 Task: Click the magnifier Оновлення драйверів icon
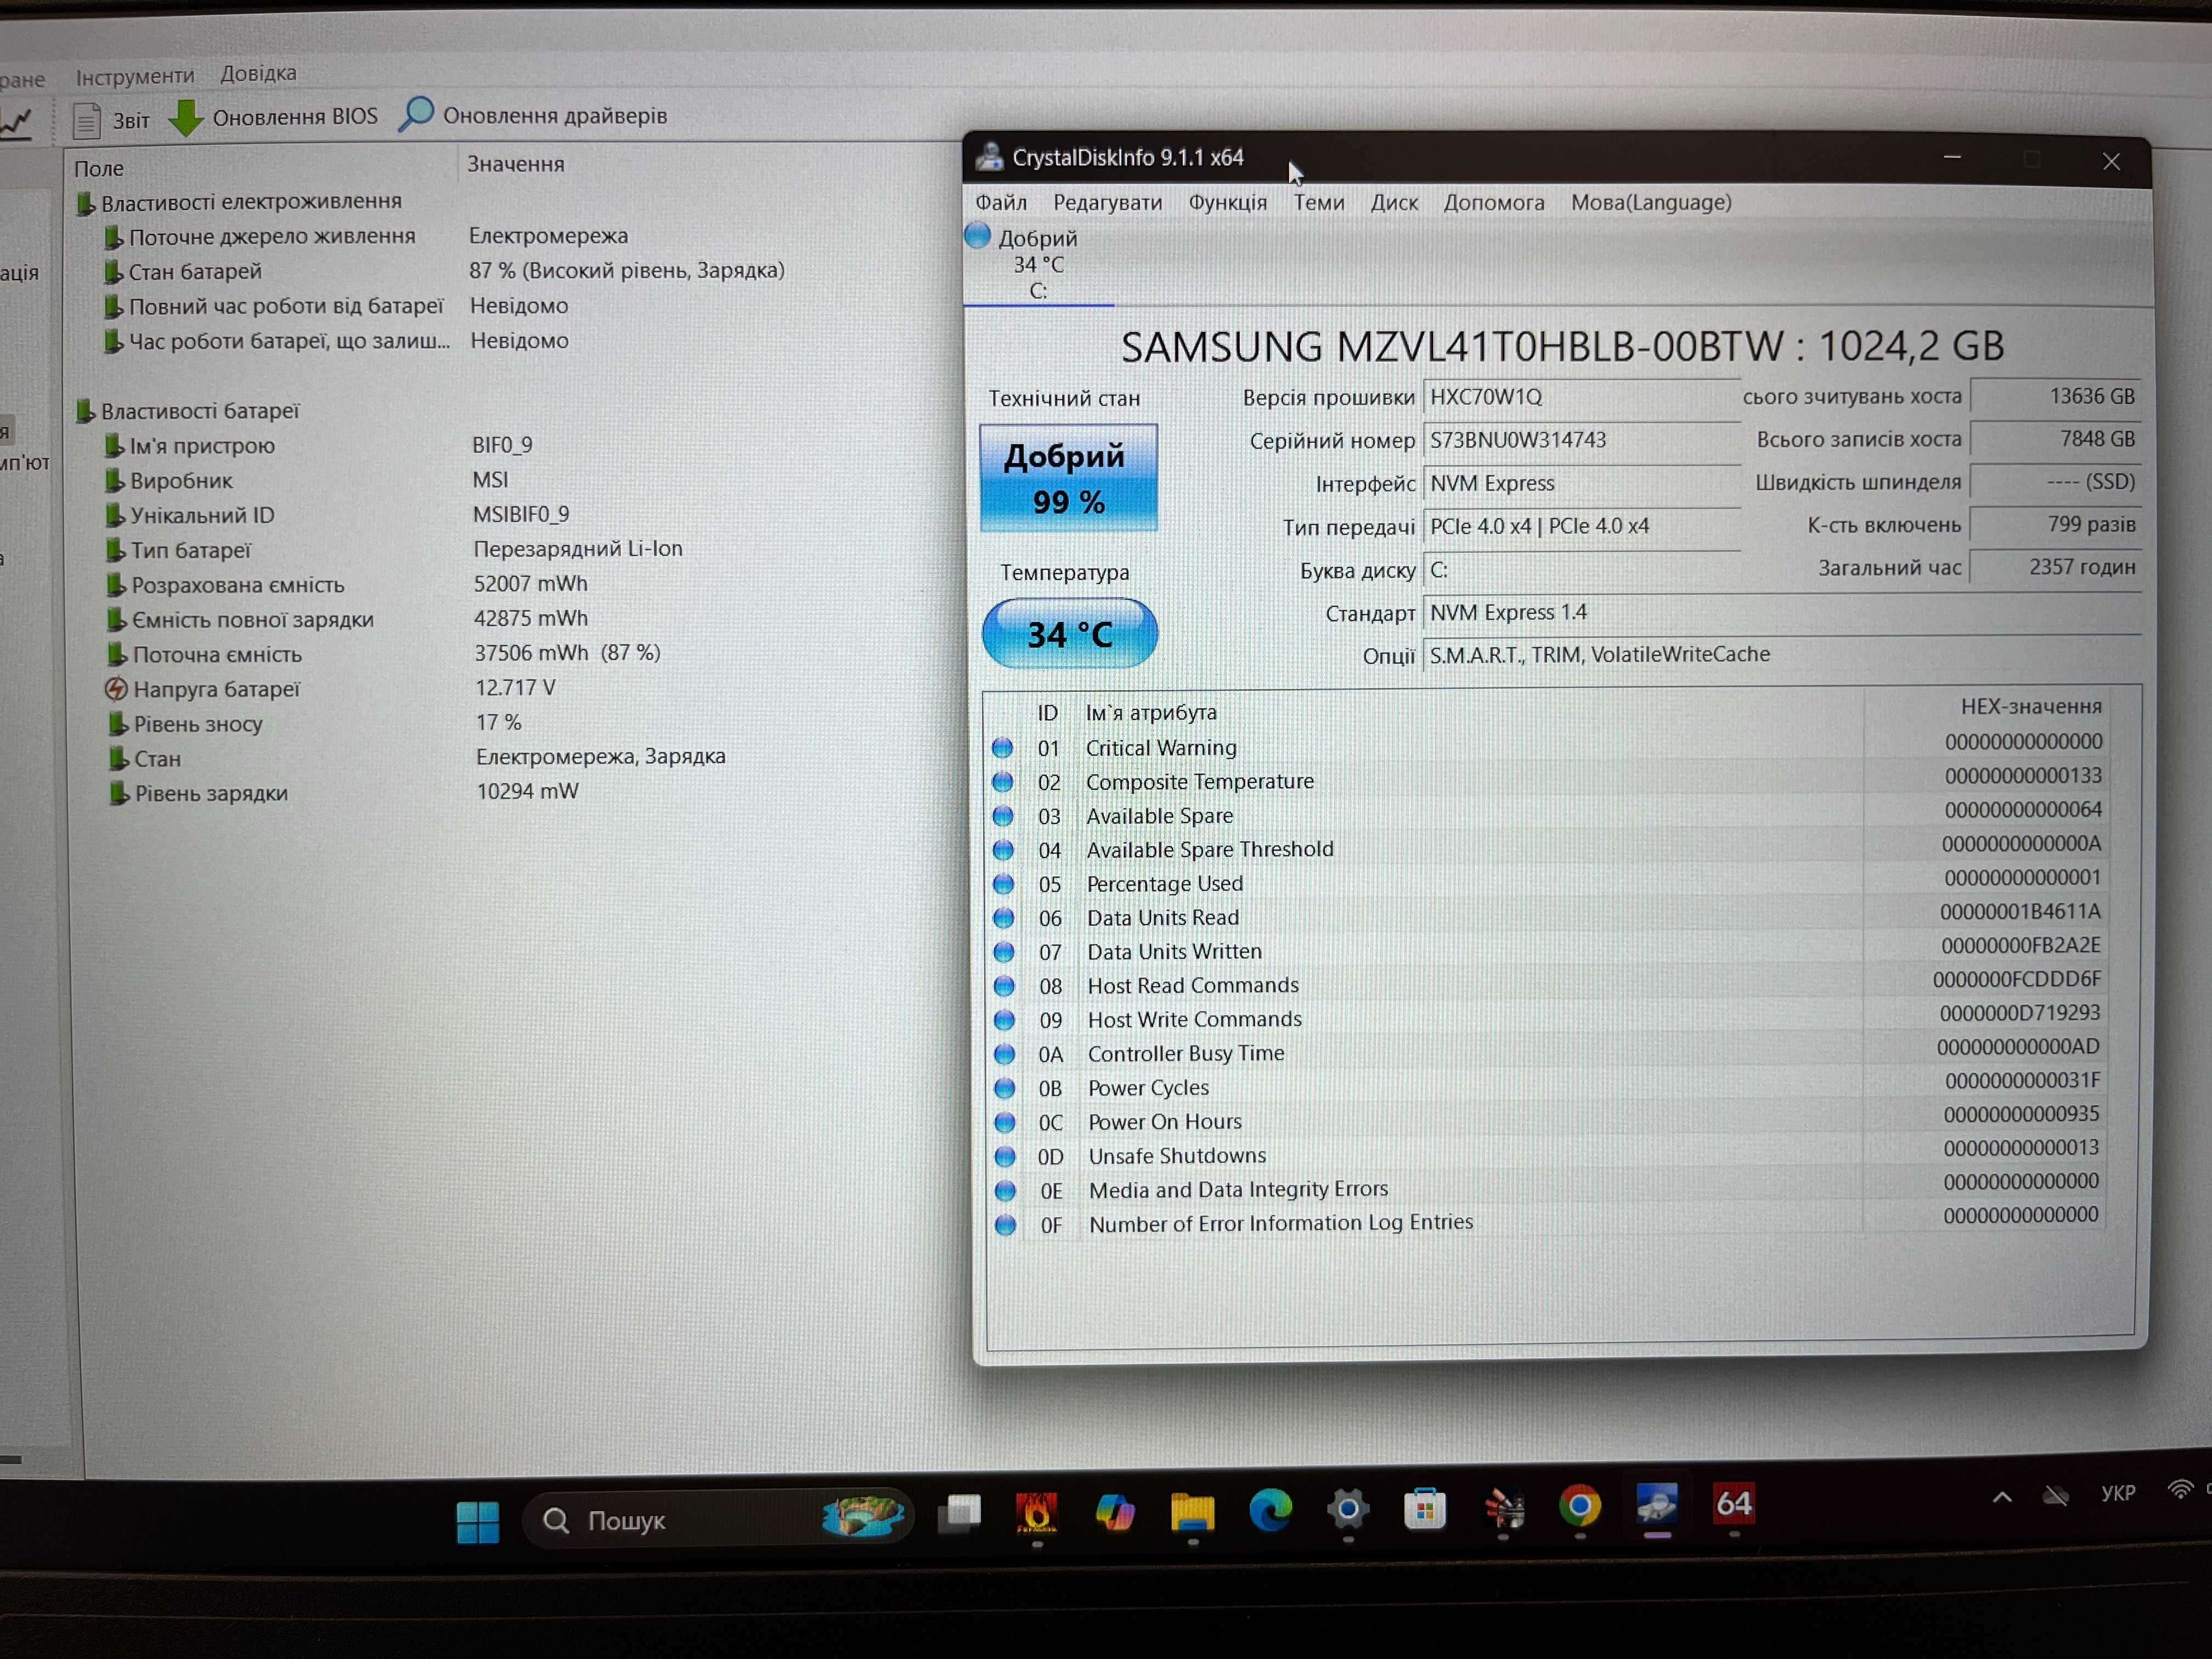point(415,114)
